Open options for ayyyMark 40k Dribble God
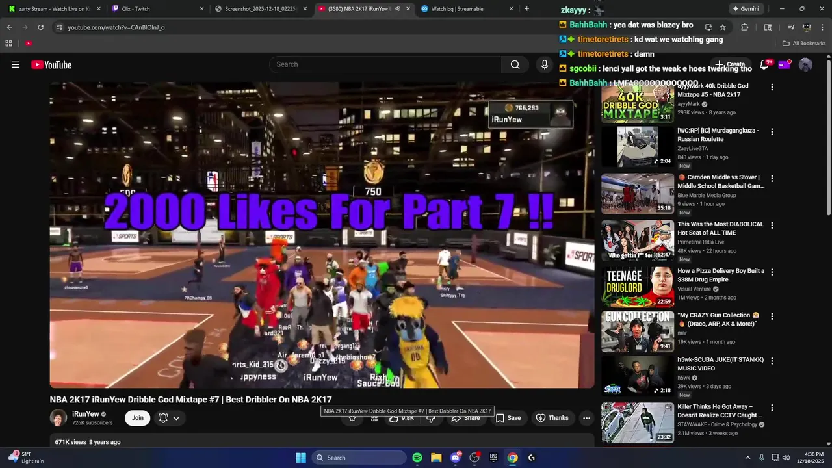Image resolution: width=832 pixels, height=468 pixels. tap(772, 87)
